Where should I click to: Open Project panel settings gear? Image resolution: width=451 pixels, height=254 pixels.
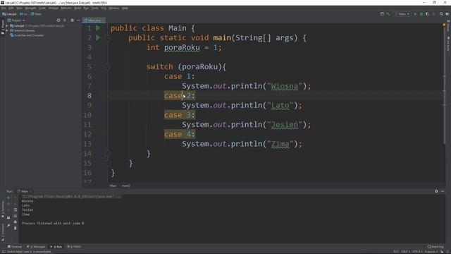(x=72, y=20)
